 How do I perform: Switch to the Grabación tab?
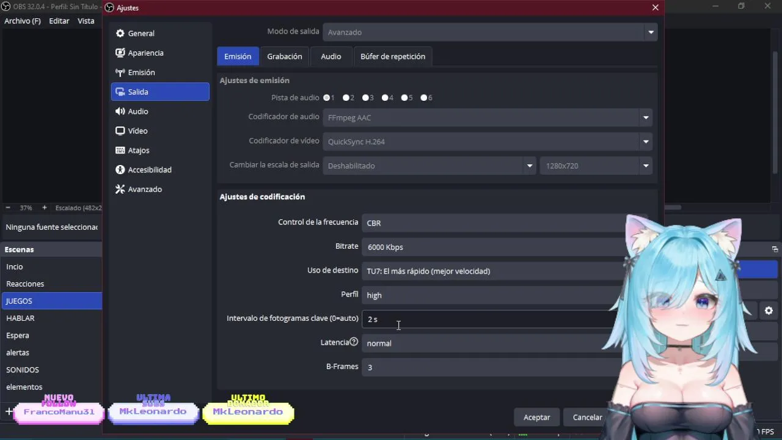(285, 56)
